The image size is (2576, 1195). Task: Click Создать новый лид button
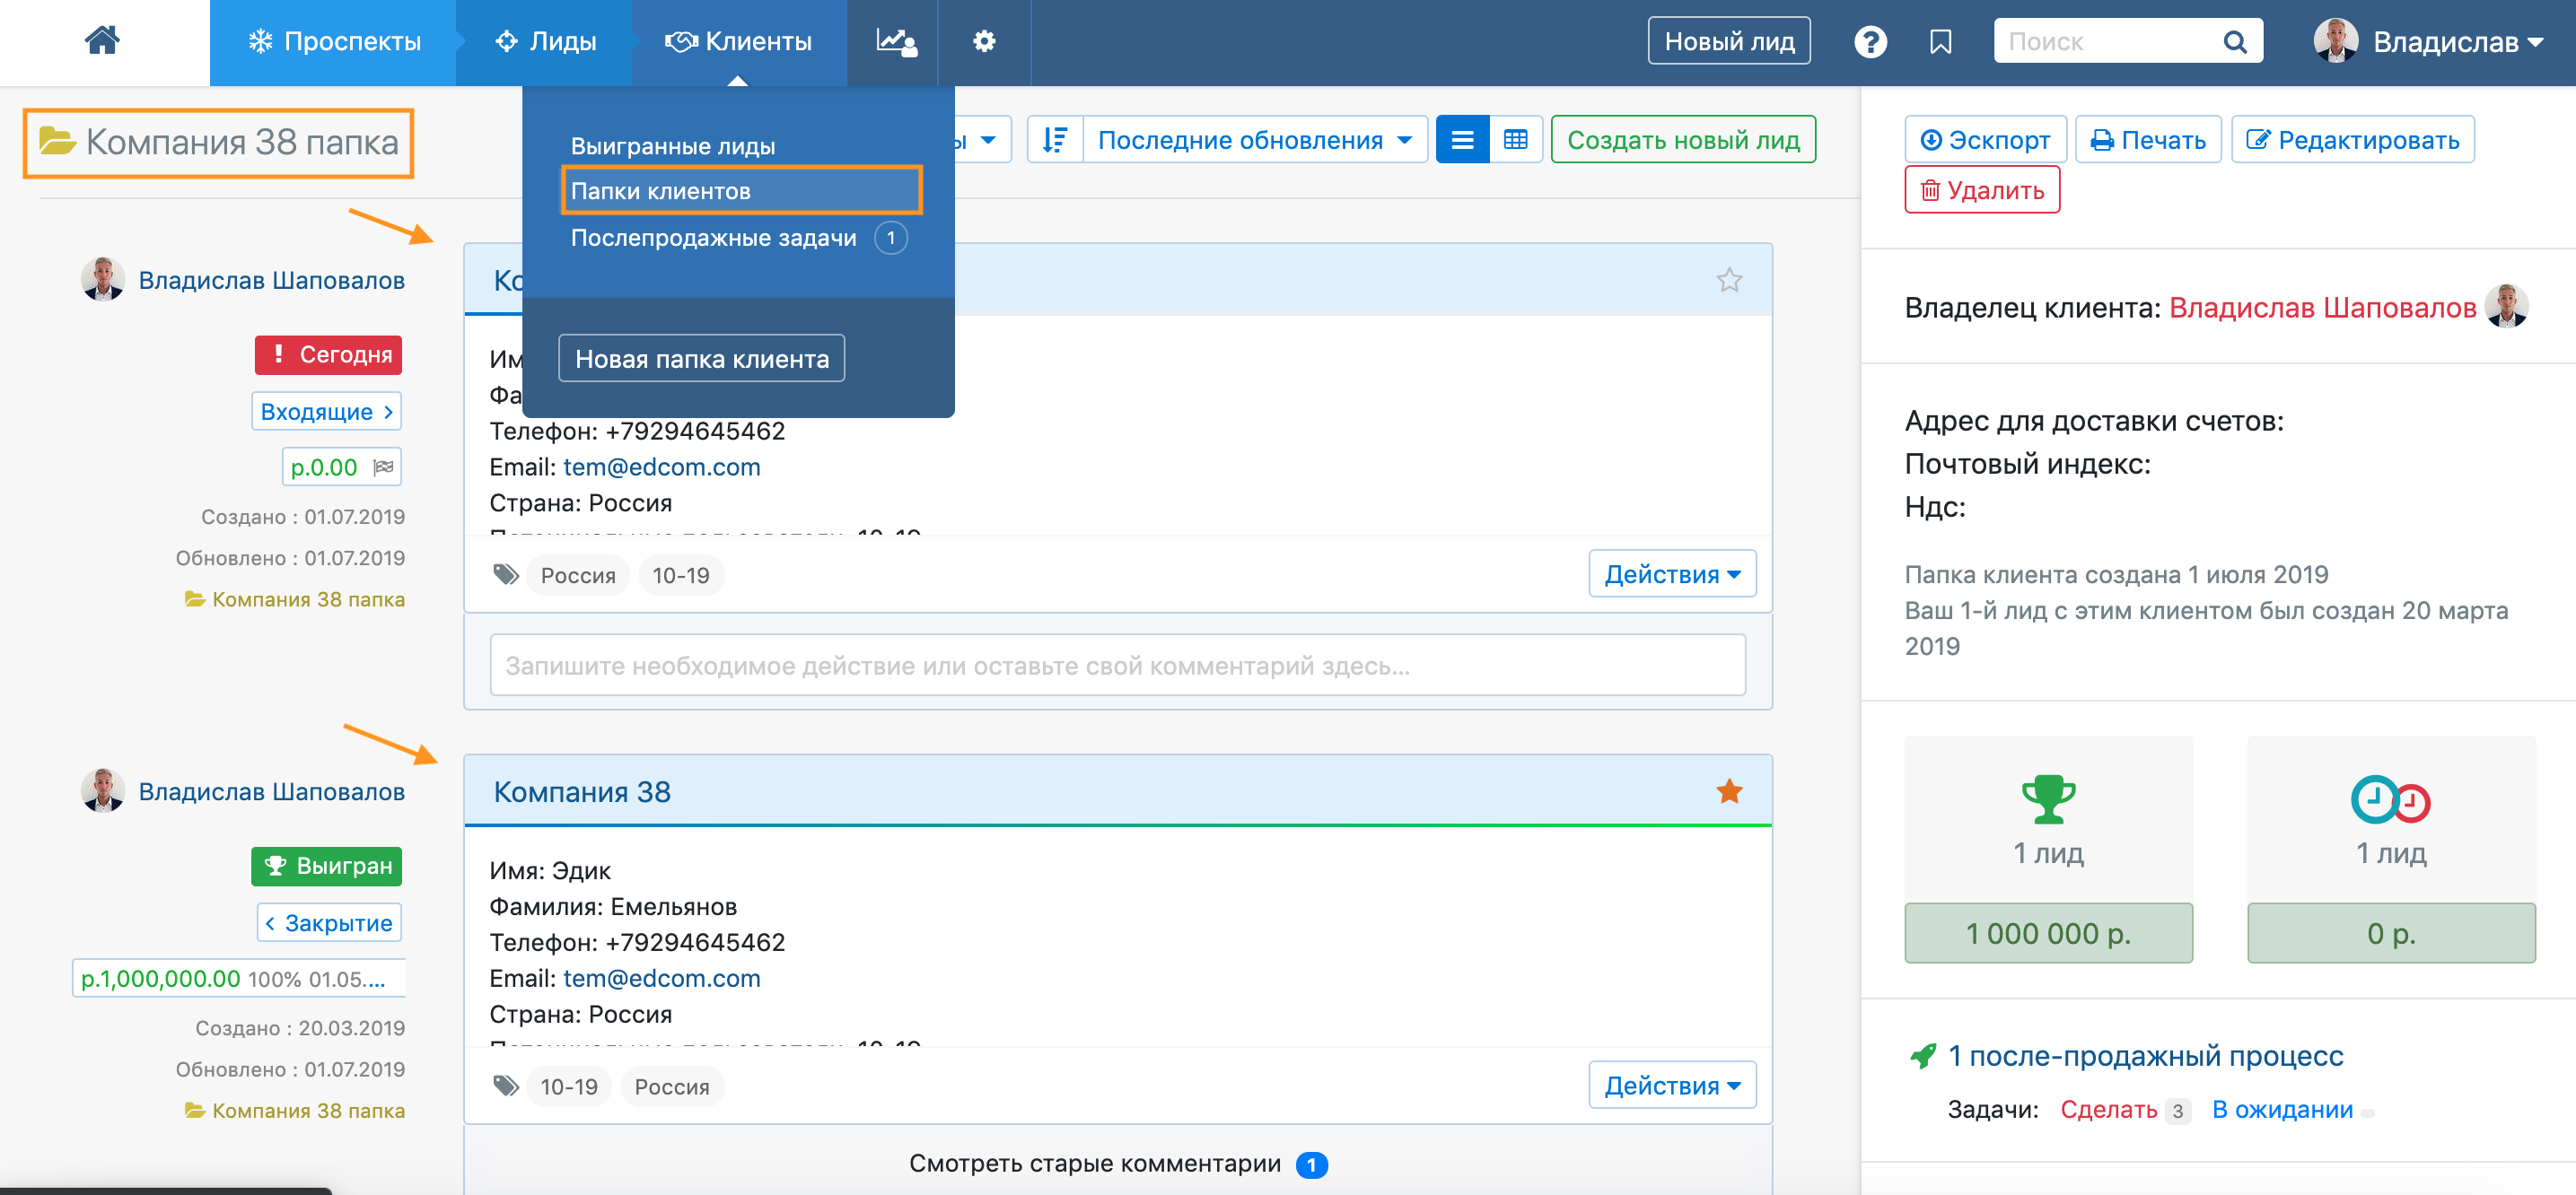1682,140
